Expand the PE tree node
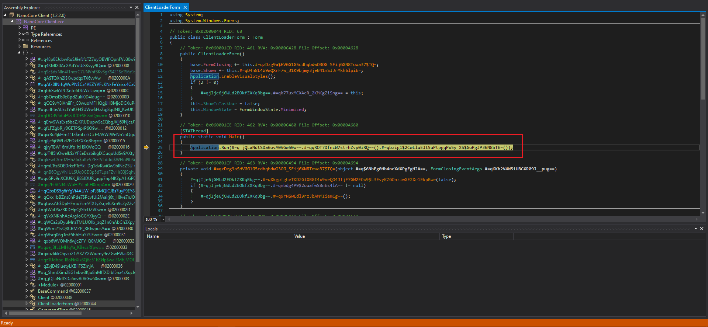Image resolution: width=708 pixels, height=327 pixels. coord(20,28)
